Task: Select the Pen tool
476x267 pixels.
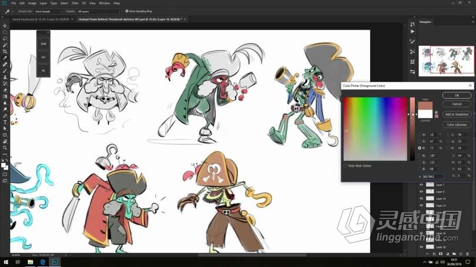Action: click(5, 116)
